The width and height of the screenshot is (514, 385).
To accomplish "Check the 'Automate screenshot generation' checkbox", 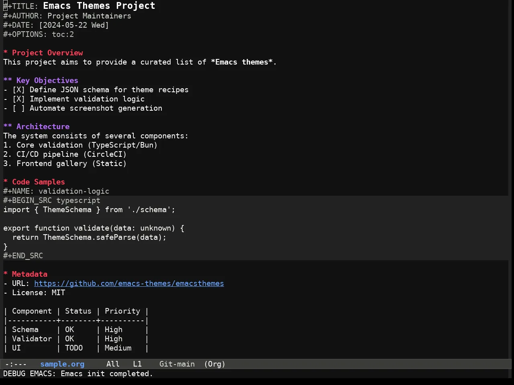I will click(x=18, y=108).
